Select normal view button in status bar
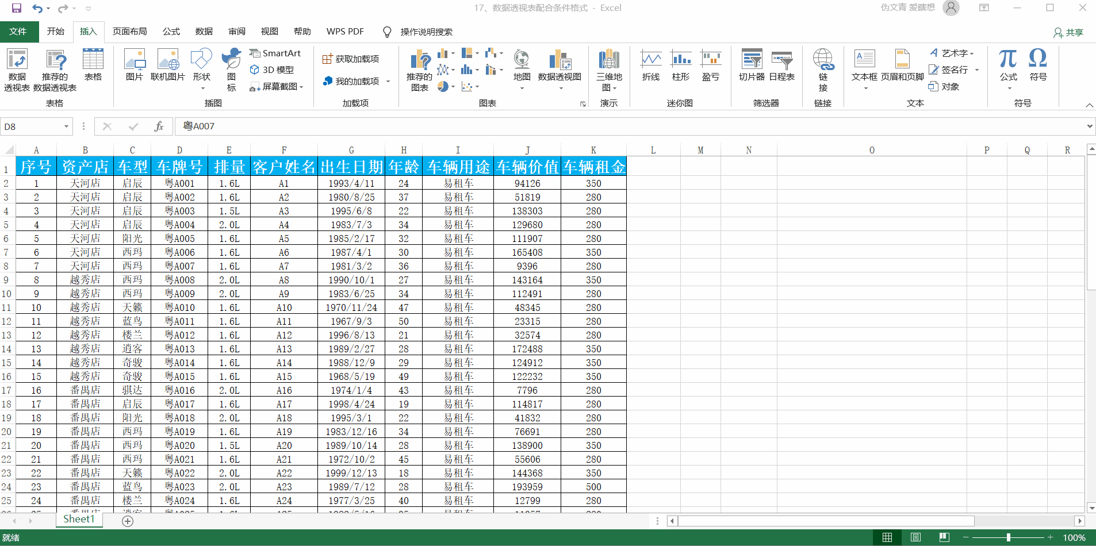The width and height of the screenshot is (1096, 546). click(887, 537)
